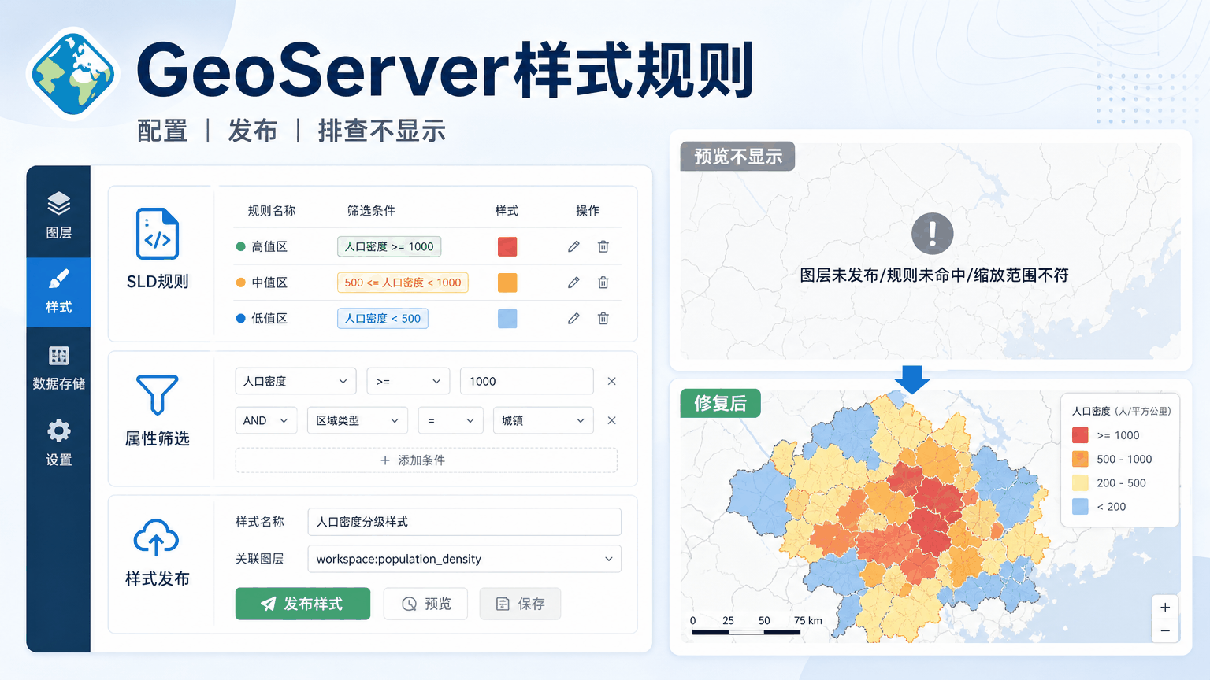Click the orange 中值区 style swatch
Viewport: 1210px width, 680px height.
click(x=507, y=283)
